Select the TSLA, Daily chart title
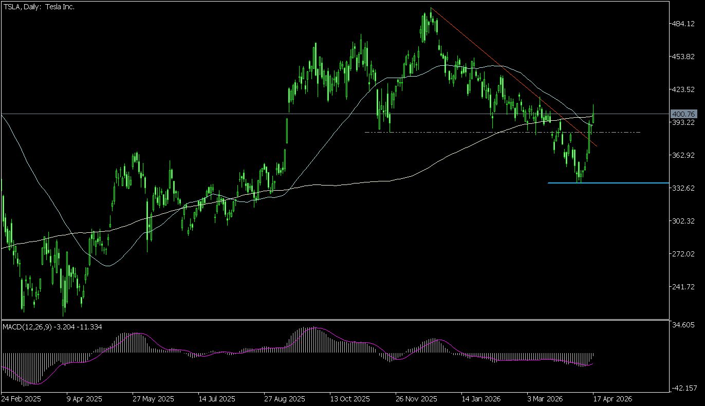 click(x=39, y=7)
